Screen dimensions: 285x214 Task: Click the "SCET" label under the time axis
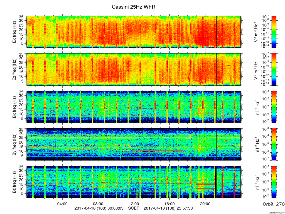tap(134, 208)
